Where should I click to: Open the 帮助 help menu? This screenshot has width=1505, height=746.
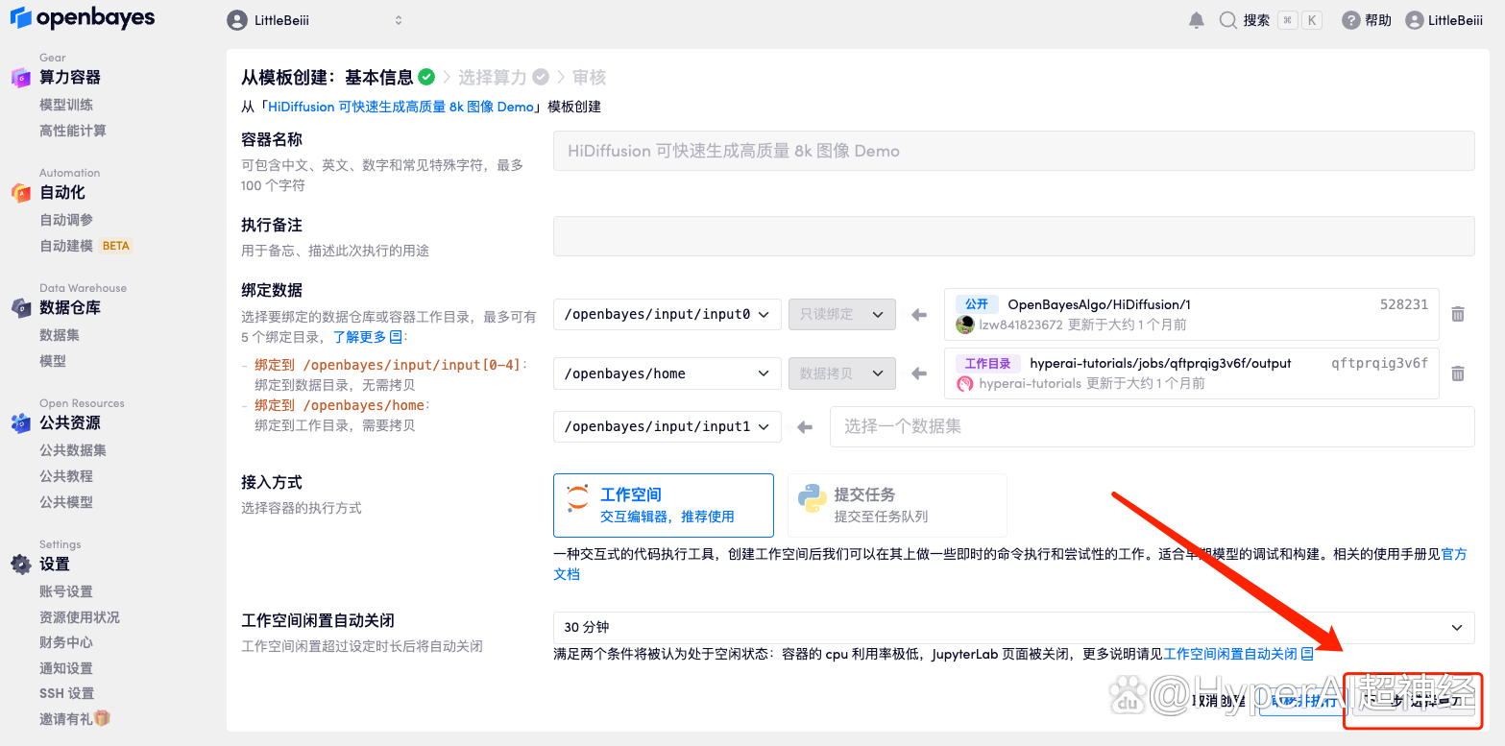1367,20
